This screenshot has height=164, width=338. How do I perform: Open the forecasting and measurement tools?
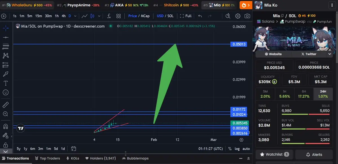pyautogui.click(x=6, y=65)
